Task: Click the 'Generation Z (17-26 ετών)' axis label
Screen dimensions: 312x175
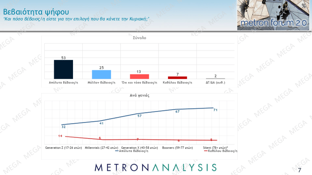Action: 63,148
